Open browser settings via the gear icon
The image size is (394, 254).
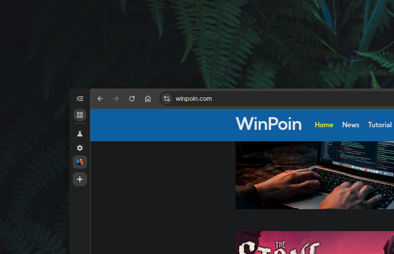pos(80,148)
